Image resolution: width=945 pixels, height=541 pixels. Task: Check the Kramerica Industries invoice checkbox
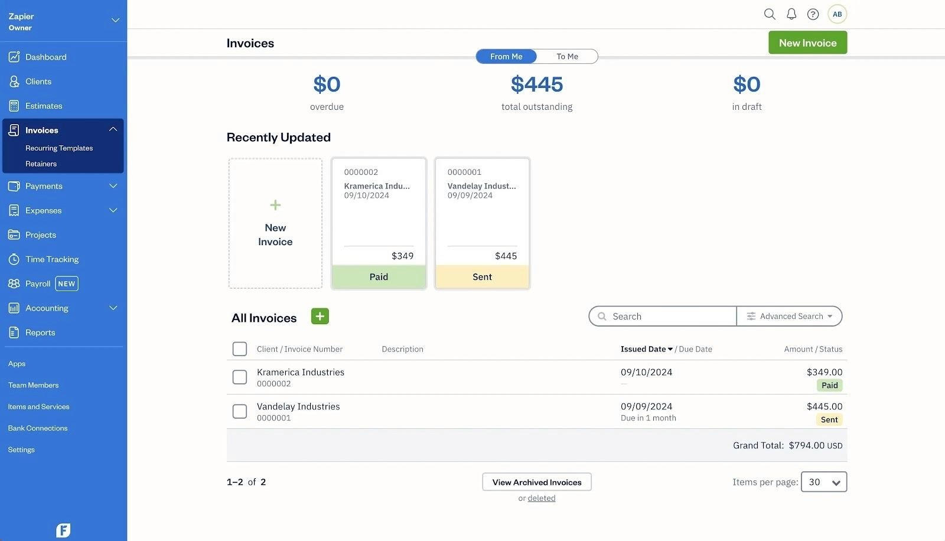(239, 377)
